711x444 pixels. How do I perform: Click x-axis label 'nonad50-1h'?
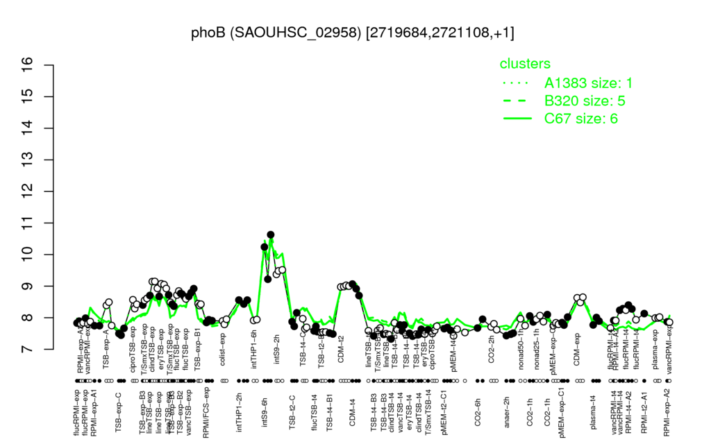[521, 350]
